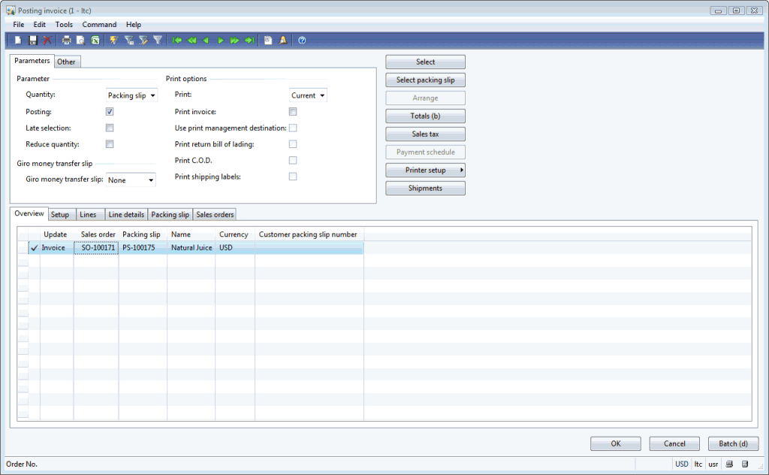
Task: Open the Print Current dropdown
Action: (x=322, y=95)
